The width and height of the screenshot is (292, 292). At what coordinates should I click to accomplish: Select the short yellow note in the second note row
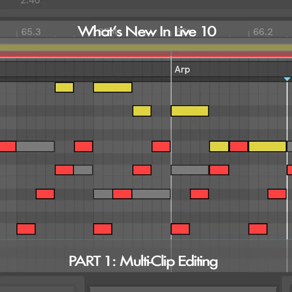coord(142,111)
